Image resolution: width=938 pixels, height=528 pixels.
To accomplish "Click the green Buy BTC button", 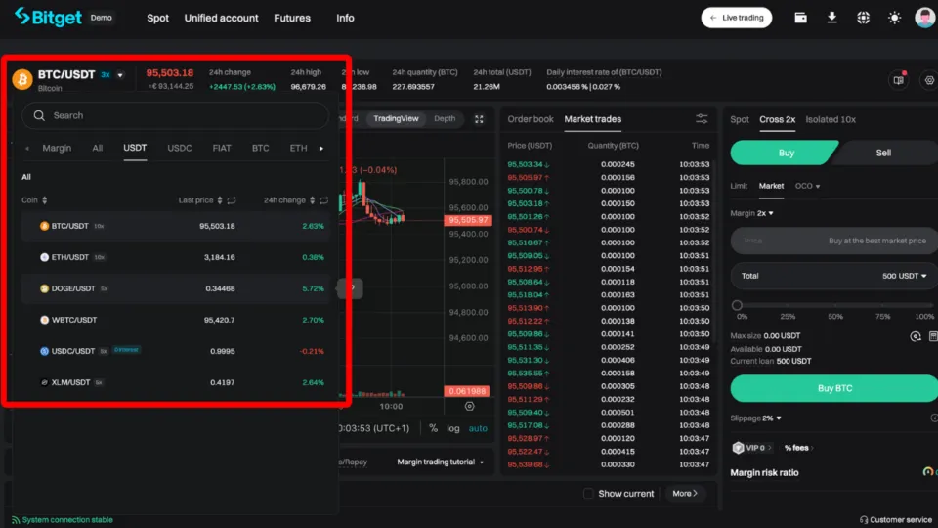I will tap(833, 388).
